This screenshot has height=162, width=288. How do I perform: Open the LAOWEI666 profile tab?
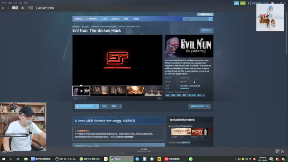pos(45,8)
